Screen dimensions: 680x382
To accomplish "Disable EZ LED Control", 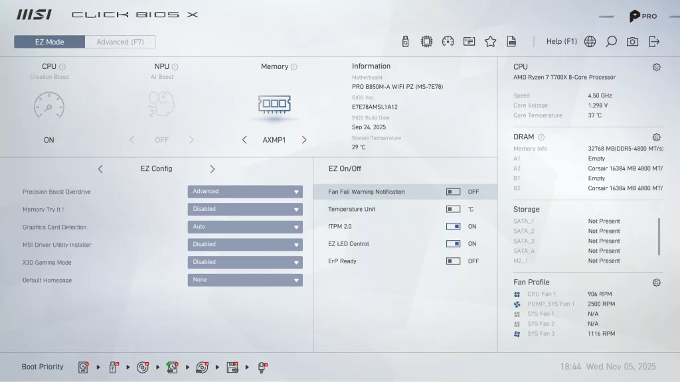I will (454, 243).
